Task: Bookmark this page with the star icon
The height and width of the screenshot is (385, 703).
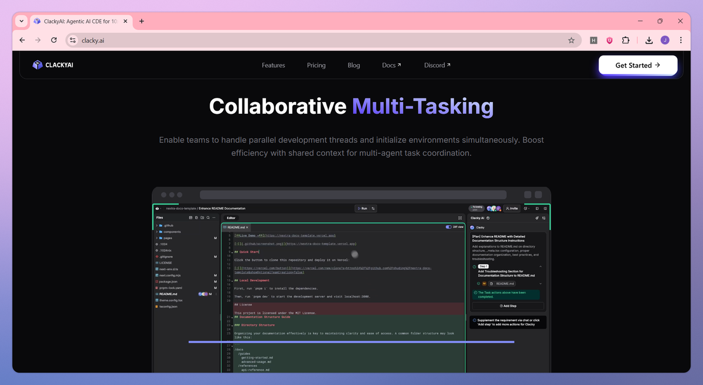Action: tap(571, 40)
